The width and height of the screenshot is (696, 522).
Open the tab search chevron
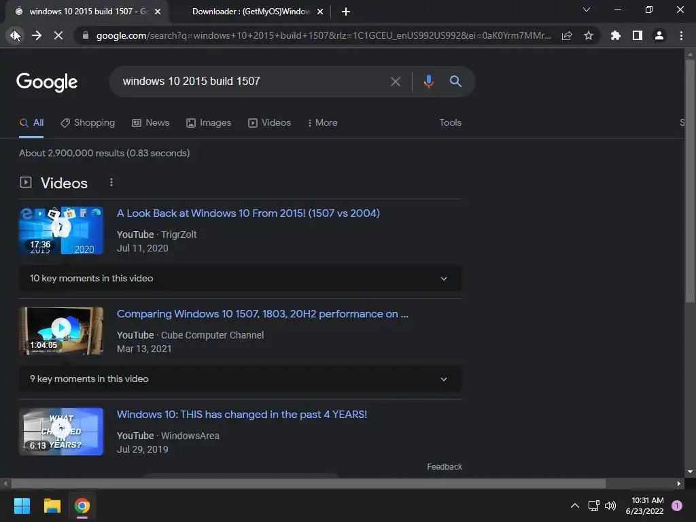[587, 10]
